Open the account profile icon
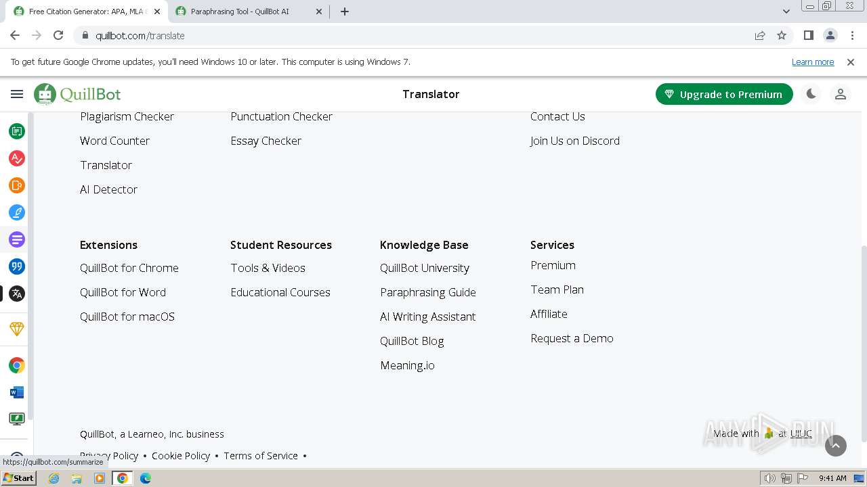The height and width of the screenshot is (487, 867). 841,94
